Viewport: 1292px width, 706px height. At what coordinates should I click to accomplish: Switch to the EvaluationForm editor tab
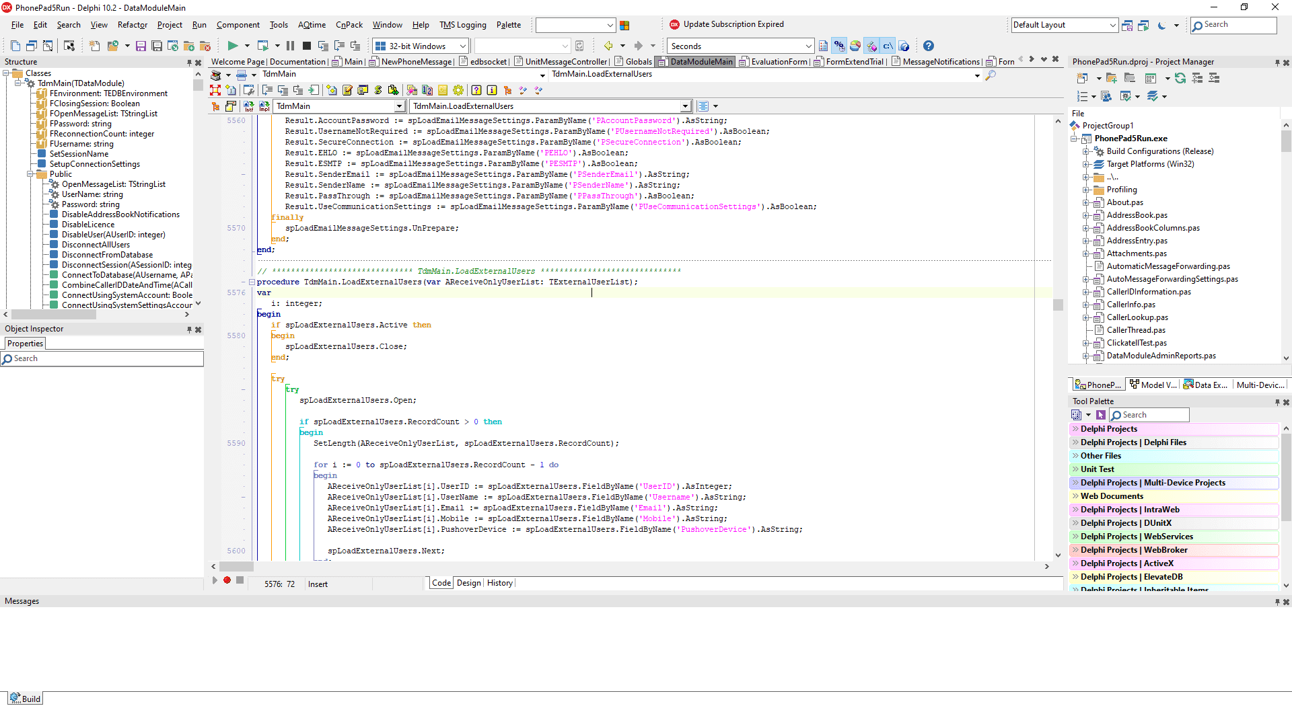tap(773, 62)
